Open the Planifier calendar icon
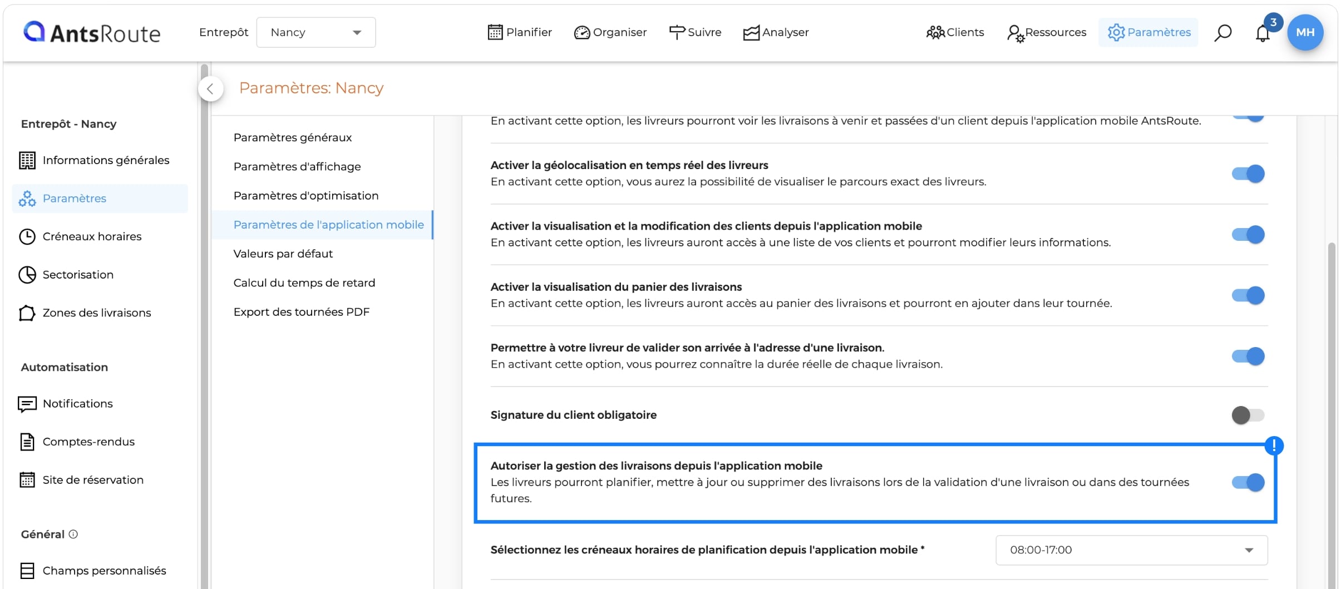The image size is (1341, 589). pyautogui.click(x=495, y=32)
